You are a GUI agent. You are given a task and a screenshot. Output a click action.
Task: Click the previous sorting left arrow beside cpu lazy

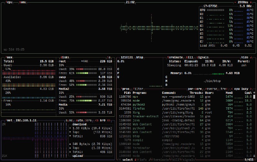pos(232,89)
